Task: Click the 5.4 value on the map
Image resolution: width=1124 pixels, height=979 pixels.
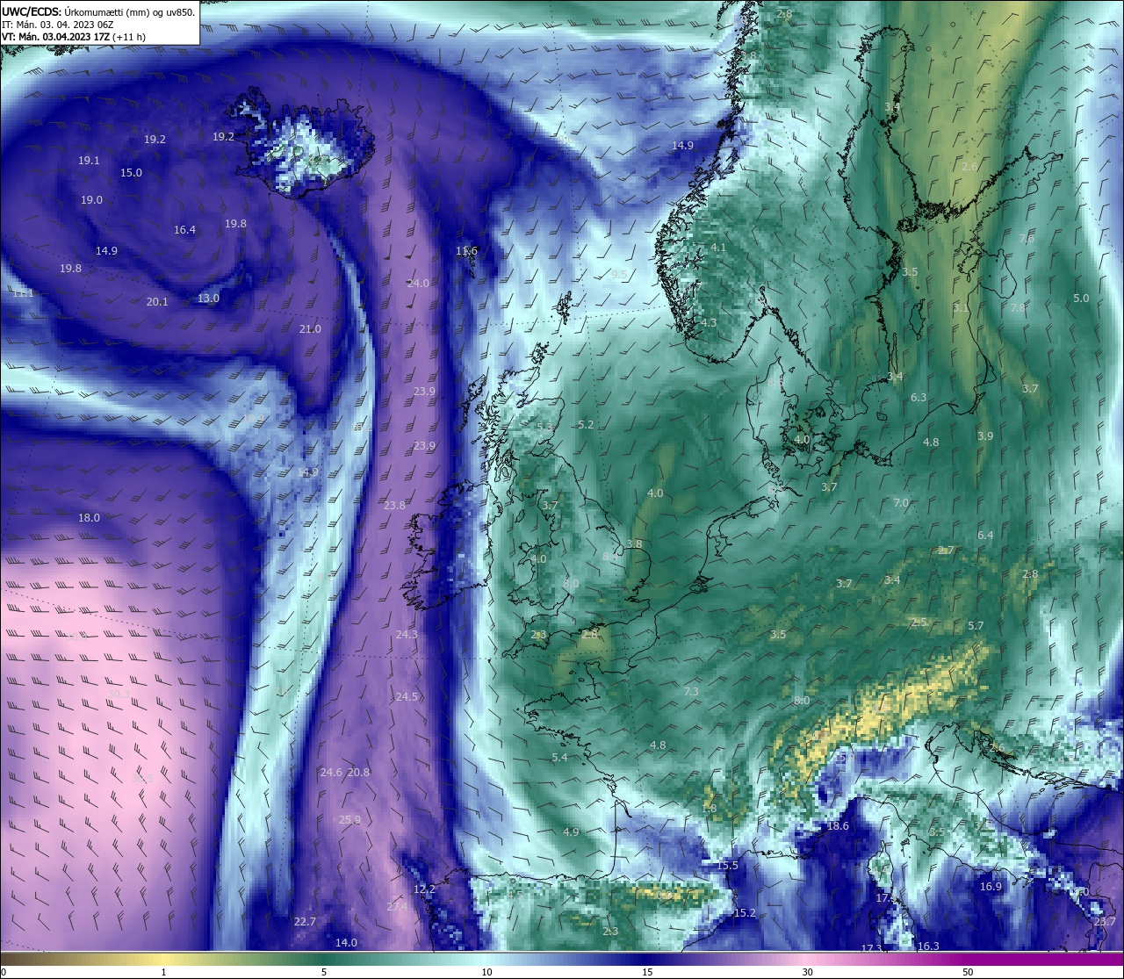Action: [x=559, y=758]
